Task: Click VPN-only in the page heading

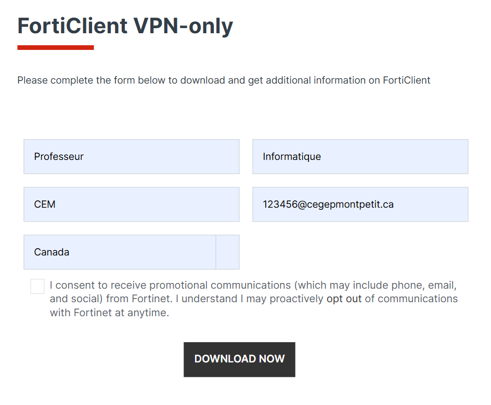Action: click(183, 25)
